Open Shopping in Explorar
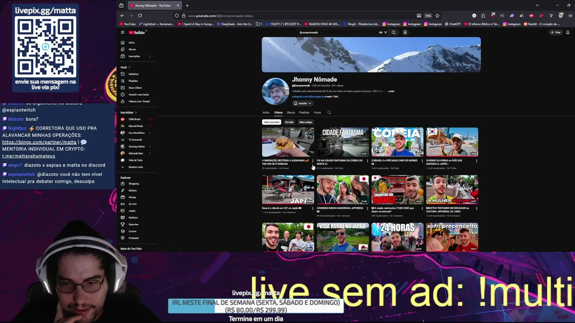This screenshot has width=575, height=323. (x=133, y=183)
